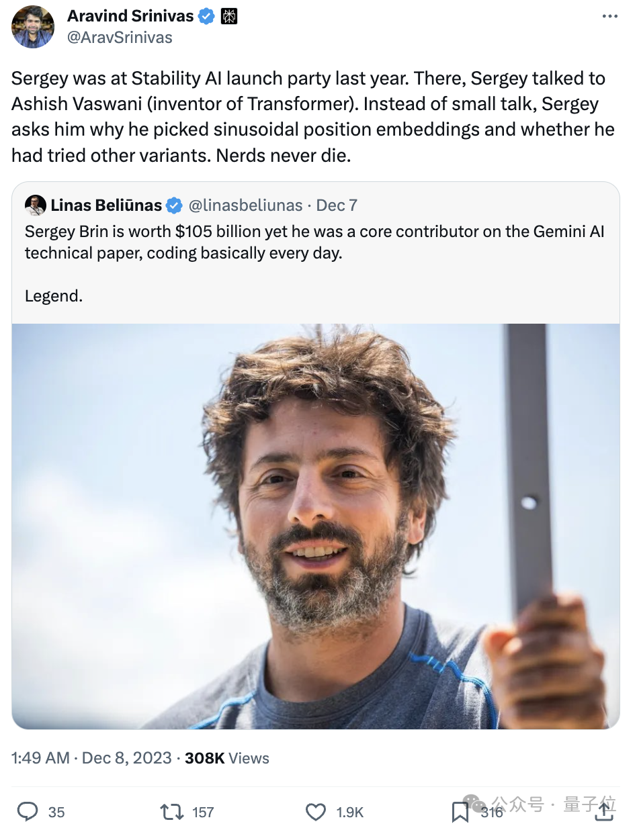Click the verified badge beside Linas Beliūnas

pyautogui.click(x=174, y=205)
